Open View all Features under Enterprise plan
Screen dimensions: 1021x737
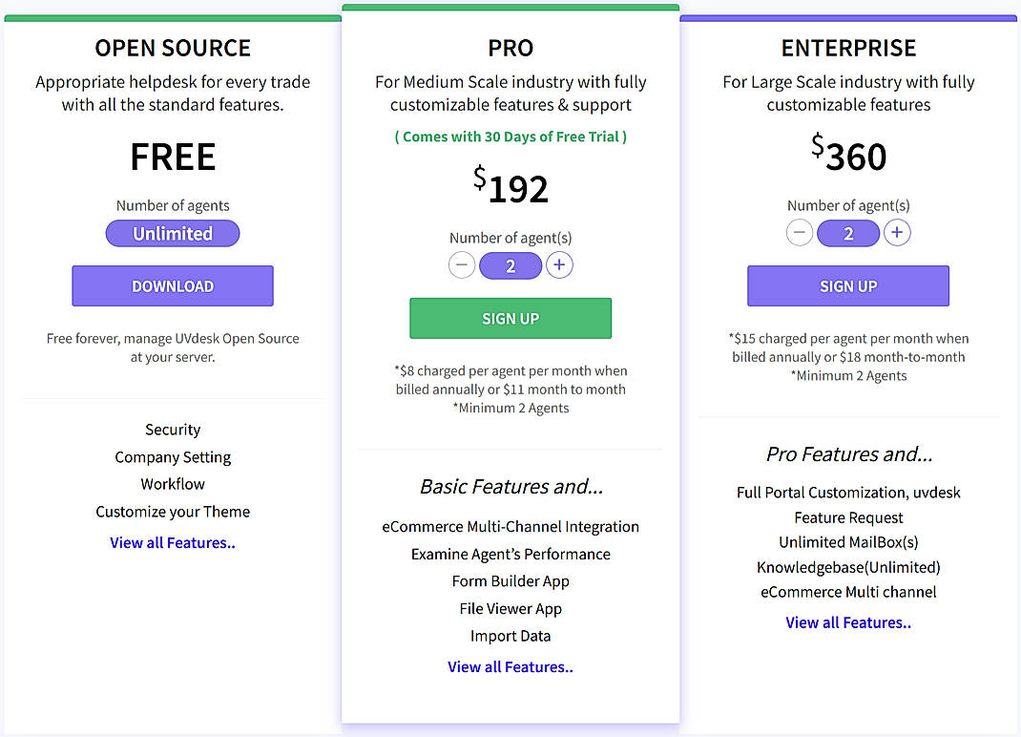(x=847, y=621)
